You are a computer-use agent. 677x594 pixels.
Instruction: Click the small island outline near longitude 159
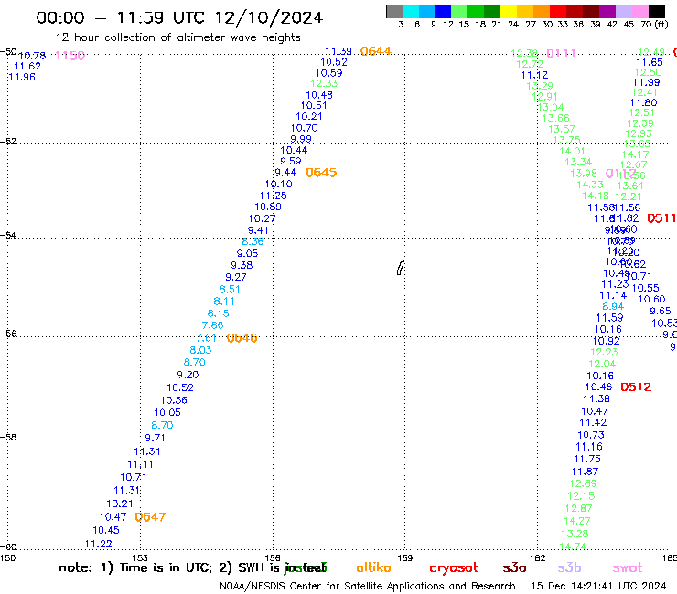pyautogui.click(x=400, y=268)
